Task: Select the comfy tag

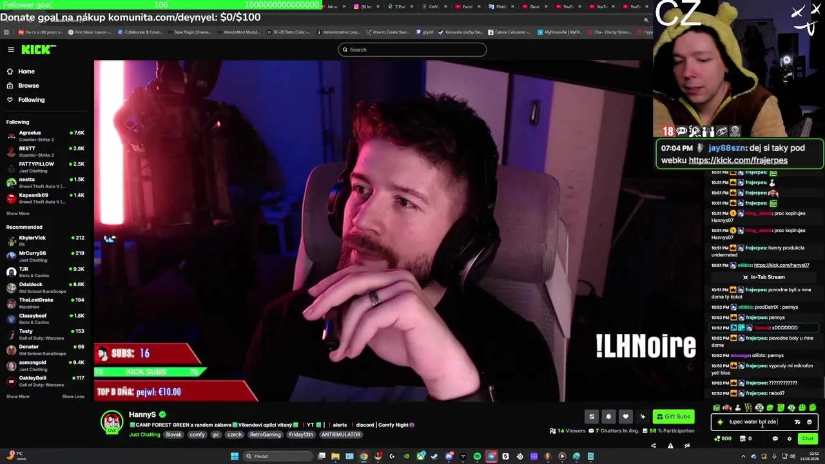Action: pos(197,434)
